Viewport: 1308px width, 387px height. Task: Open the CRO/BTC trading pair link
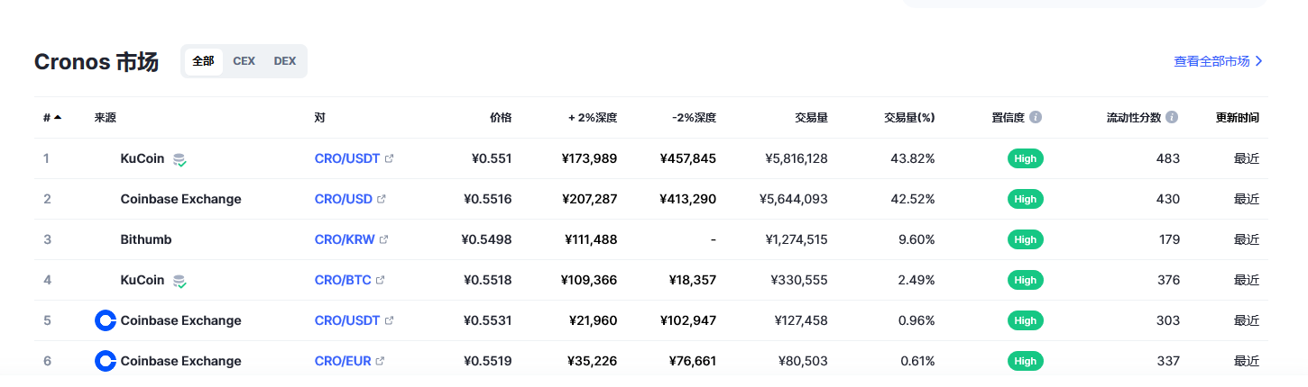tap(343, 280)
